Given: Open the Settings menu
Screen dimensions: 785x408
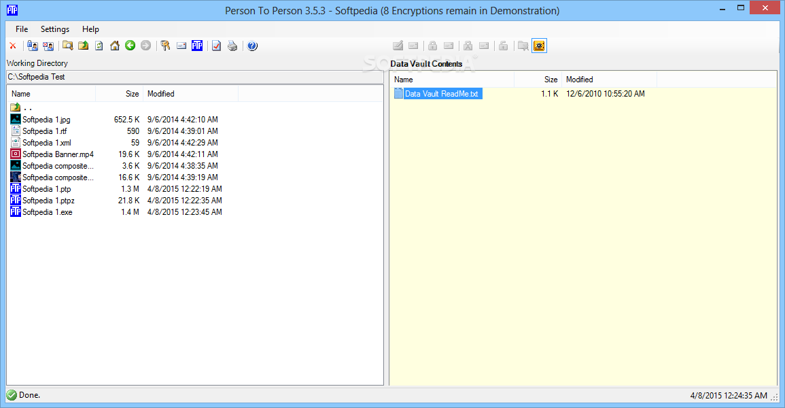Looking at the screenshot, I should pyautogui.click(x=54, y=29).
